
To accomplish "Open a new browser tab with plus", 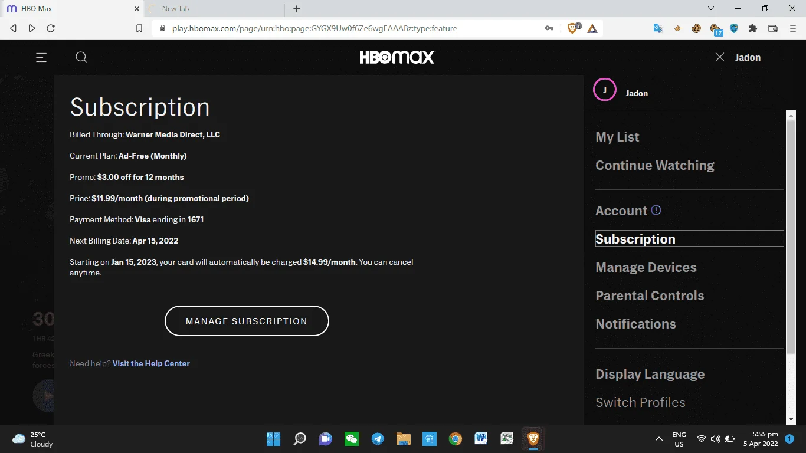I will [297, 9].
